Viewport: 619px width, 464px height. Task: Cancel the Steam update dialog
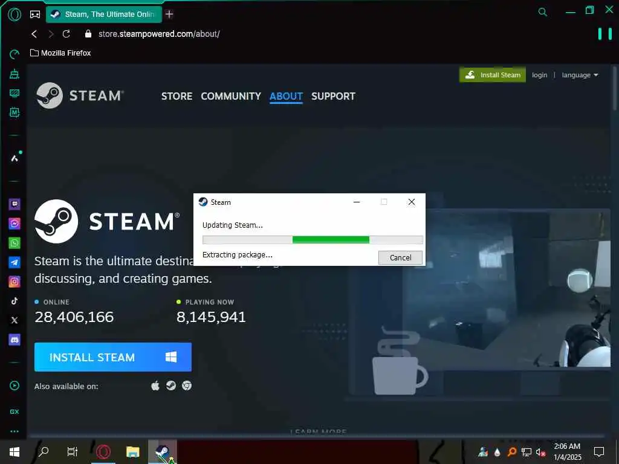point(400,257)
